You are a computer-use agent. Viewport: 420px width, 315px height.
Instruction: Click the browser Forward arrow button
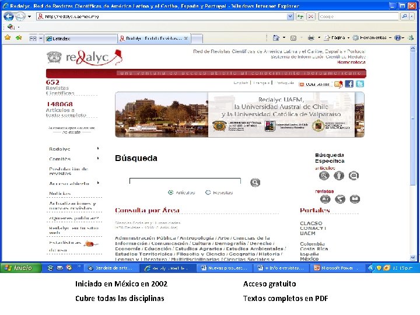pyautogui.click(x=20, y=16)
